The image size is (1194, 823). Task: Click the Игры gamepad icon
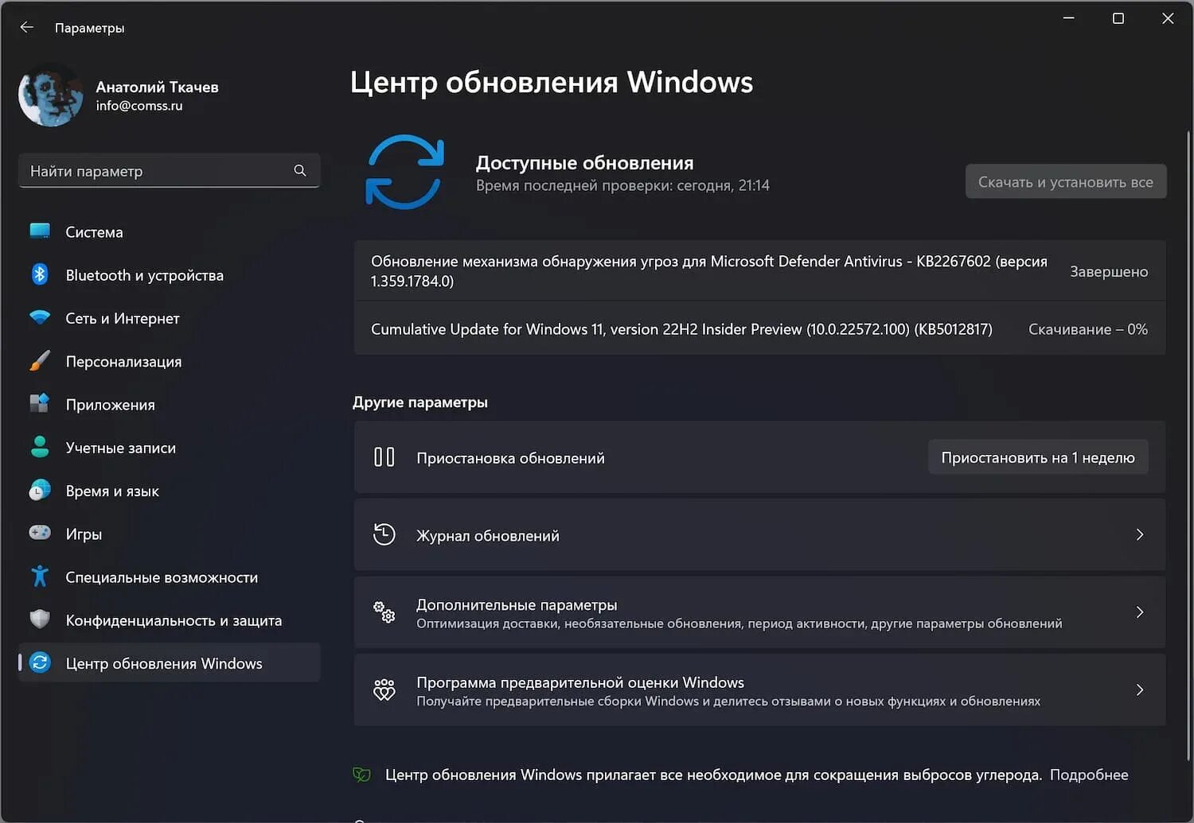click(x=40, y=533)
